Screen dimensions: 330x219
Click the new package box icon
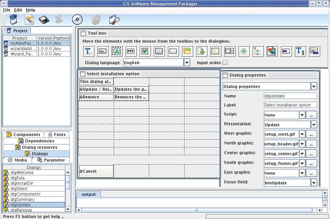point(13,20)
